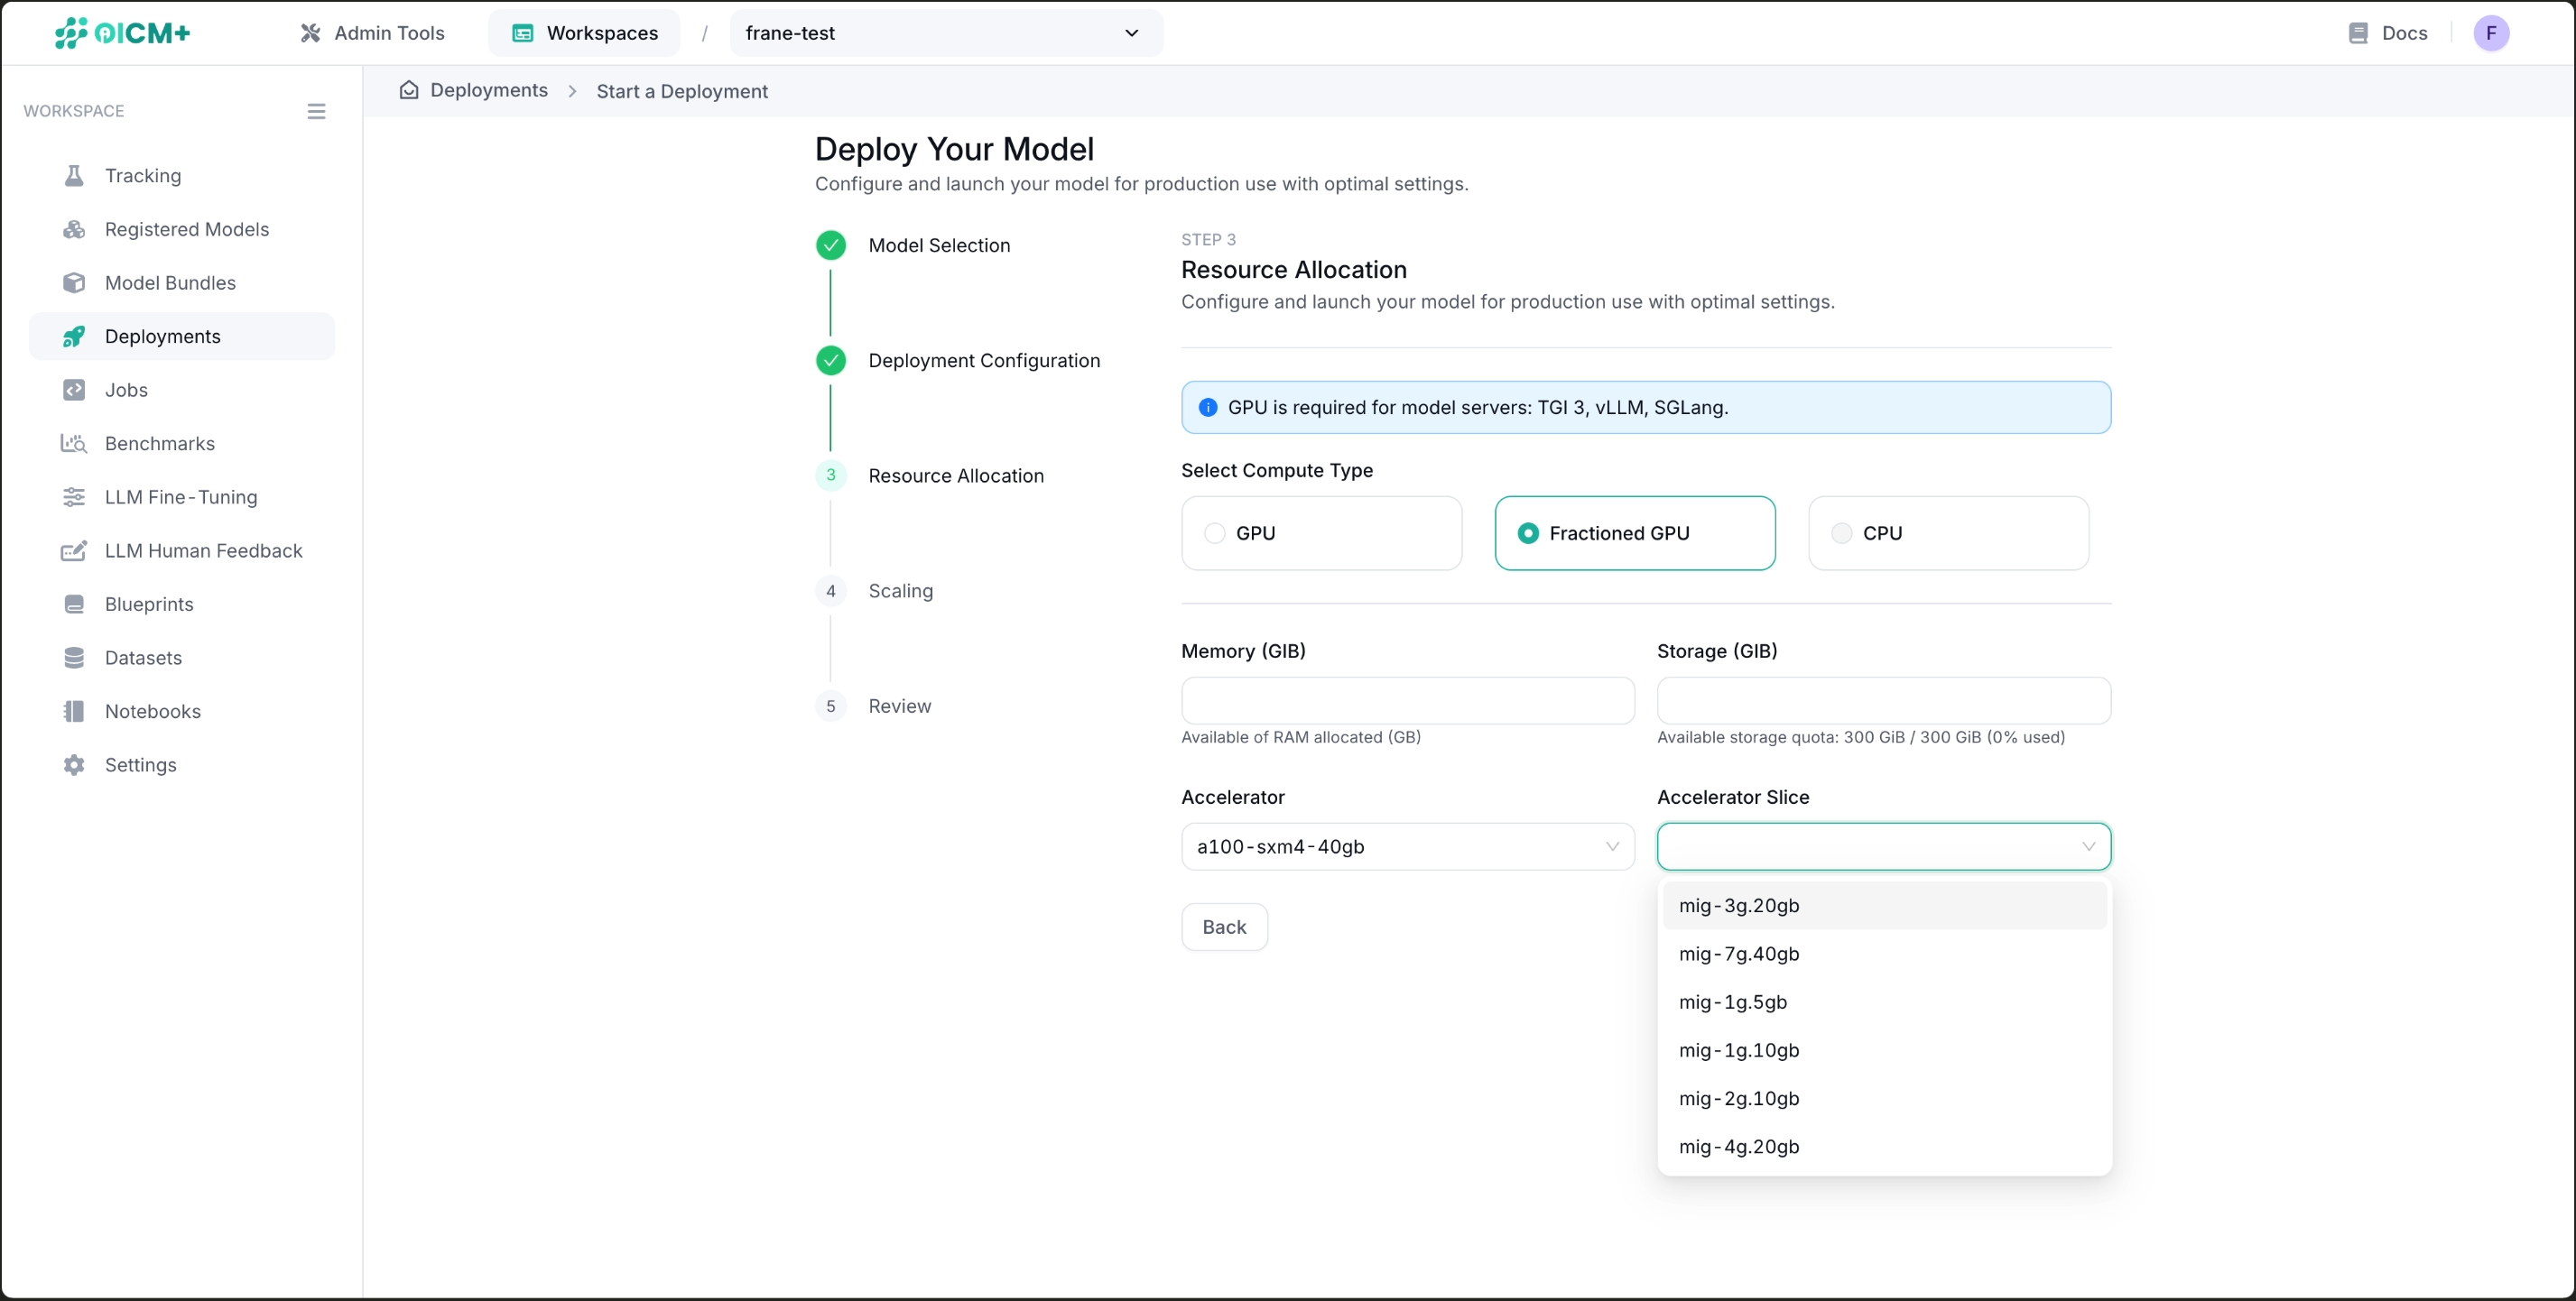2576x1301 pixels.
Task: Click the Registered Models icon
Action: coord(74,230)
